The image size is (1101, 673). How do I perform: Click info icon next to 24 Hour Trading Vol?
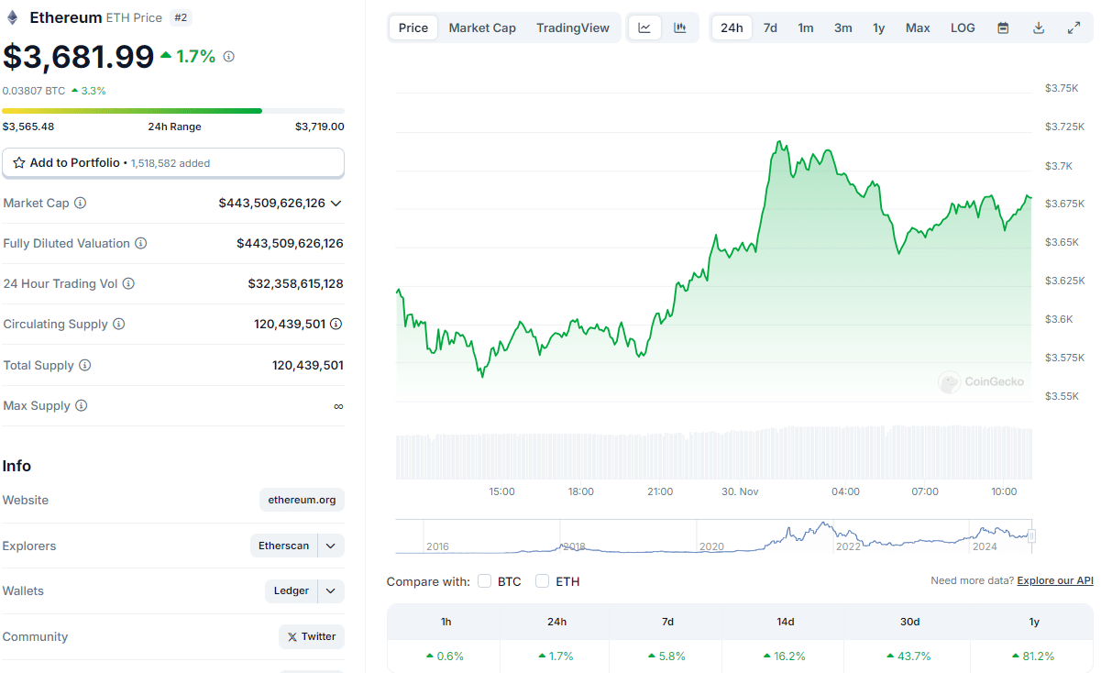tap(128, 283)
